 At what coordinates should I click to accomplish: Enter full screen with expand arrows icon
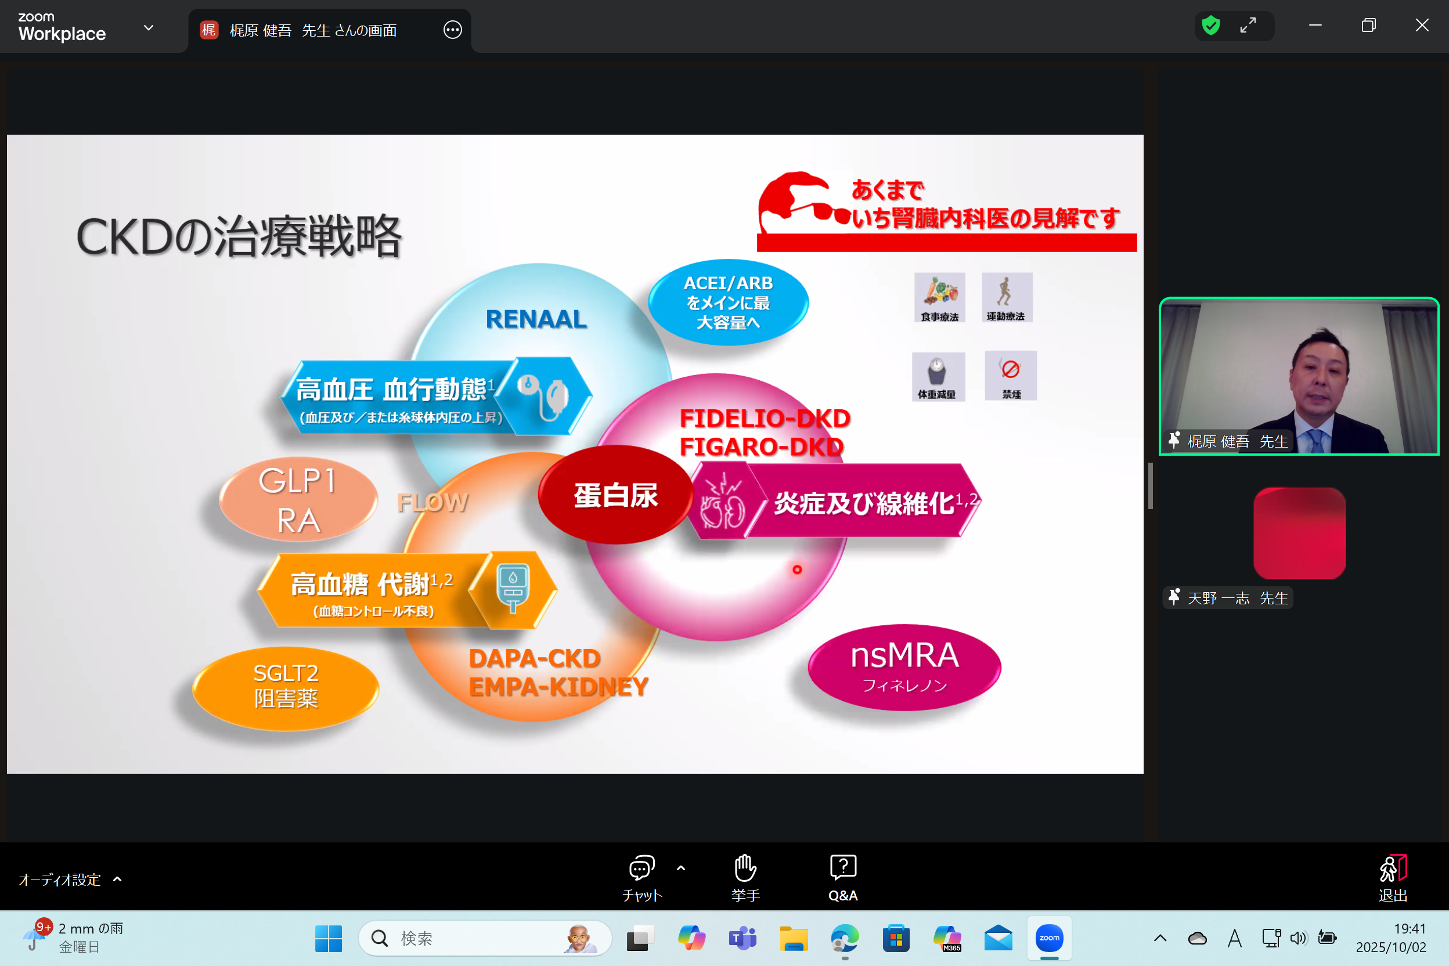(1248, 26)
